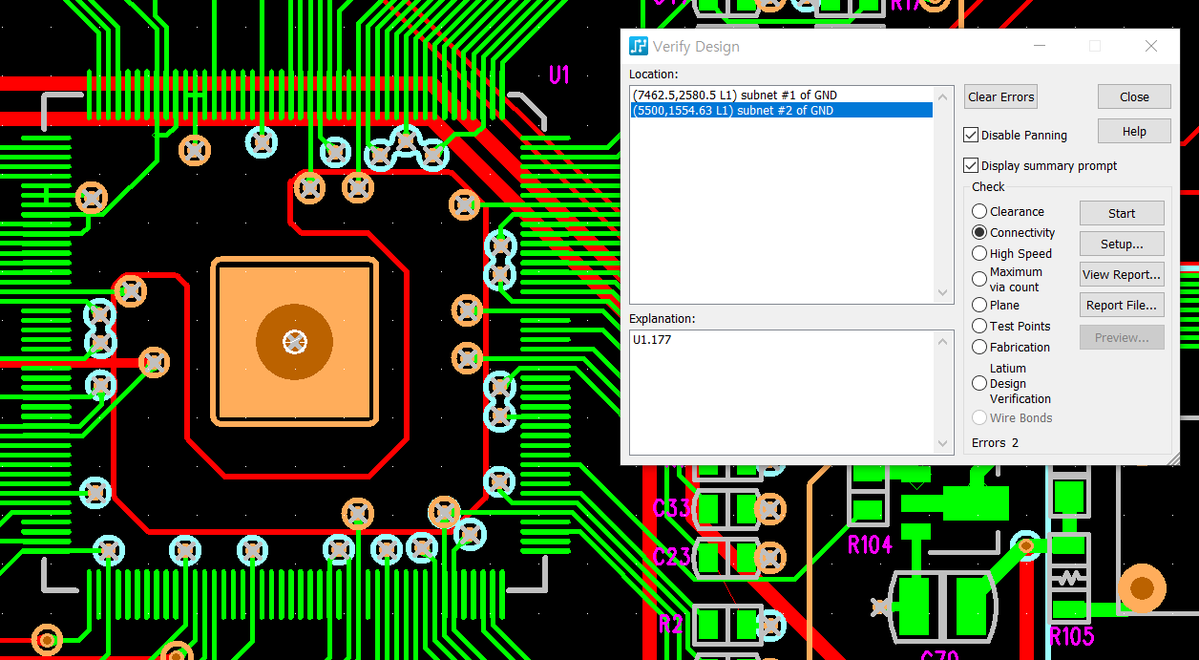Select the R104 reference designator
The width and height of the screenshot is (1199, 660).
[x=870, y=544]
